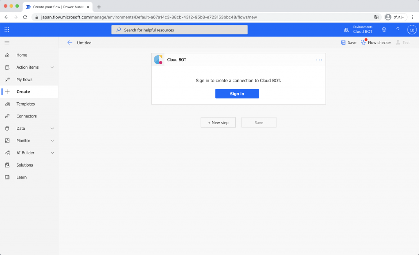
Task: Click the Monitor chart icon
Action: pos(7,140)
